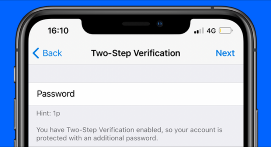Click the power button on right edge
This screenshot has width=271, height=147.
[x=257, y=128]
